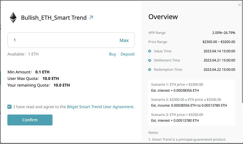Open the Bullish_ETH_Smart Trend arrow link icon
Image resolution: width=243 pixels, height=144 pixels.
pyautogui.click(x=91, y=18)
